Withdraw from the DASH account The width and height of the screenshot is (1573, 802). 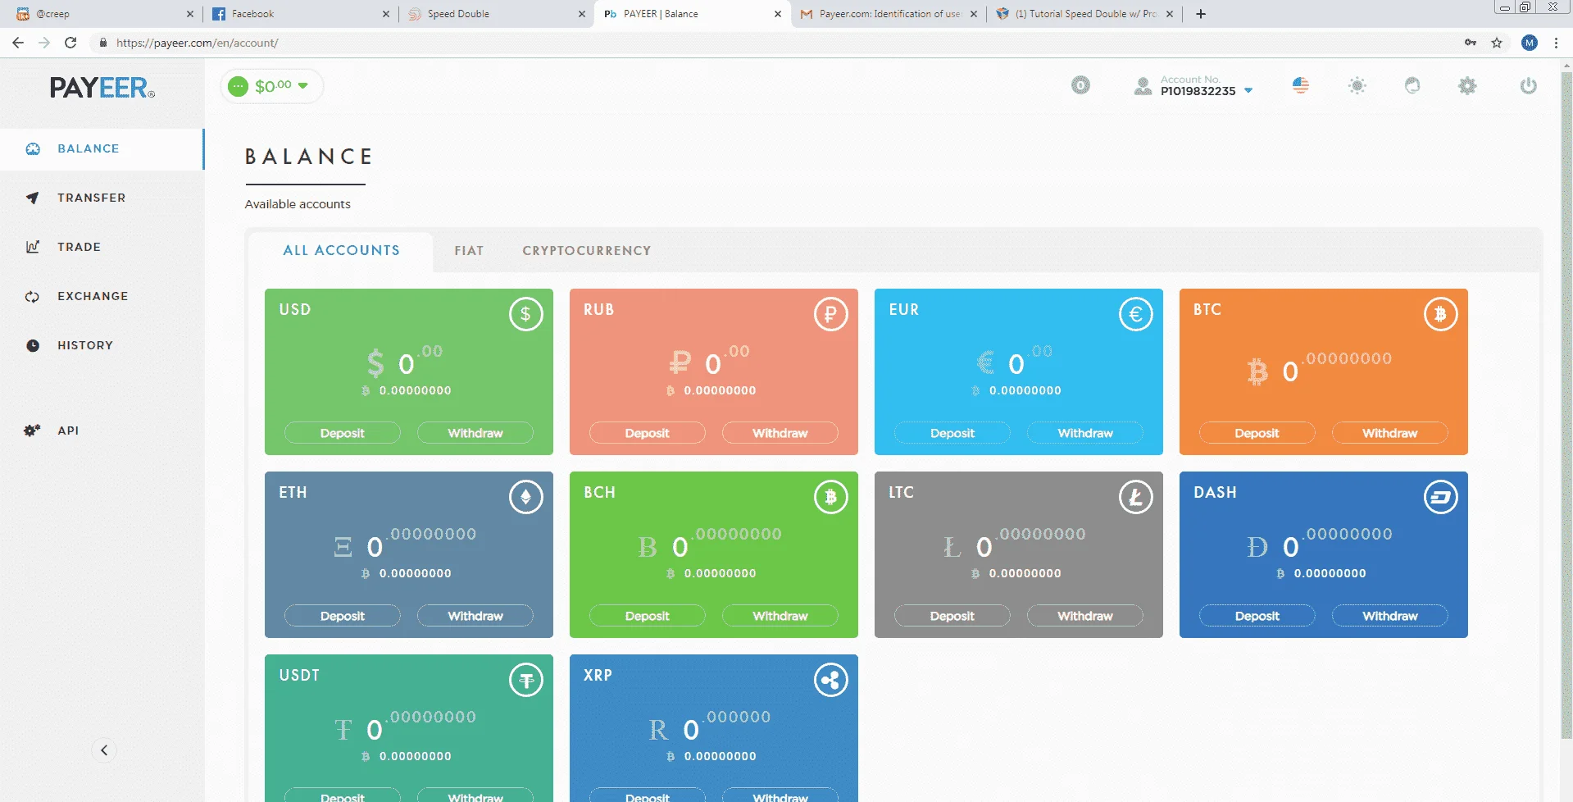pyautogui.click(x=1390, y=616)
